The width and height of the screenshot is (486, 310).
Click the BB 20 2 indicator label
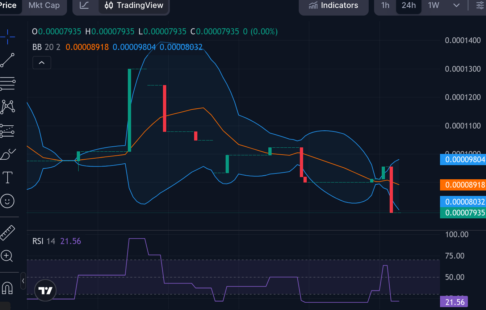46,47
